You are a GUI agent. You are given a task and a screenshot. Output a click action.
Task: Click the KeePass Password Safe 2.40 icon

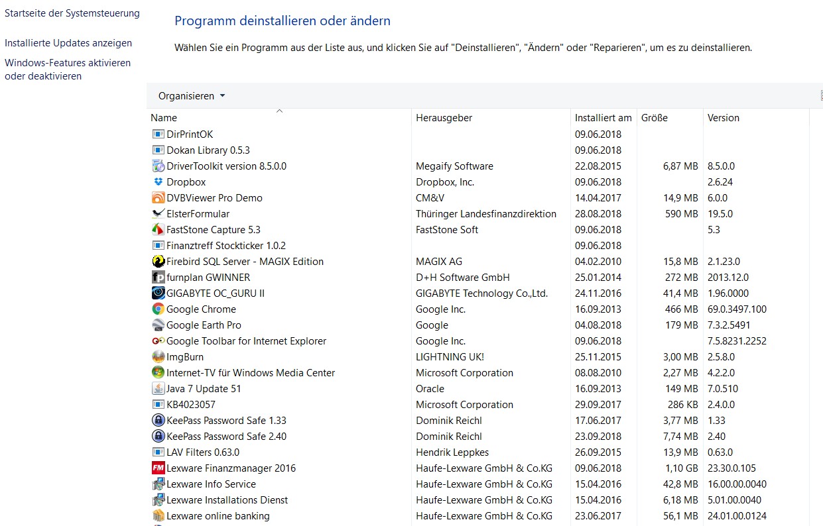pyautogui.click(x=158, y=437)
